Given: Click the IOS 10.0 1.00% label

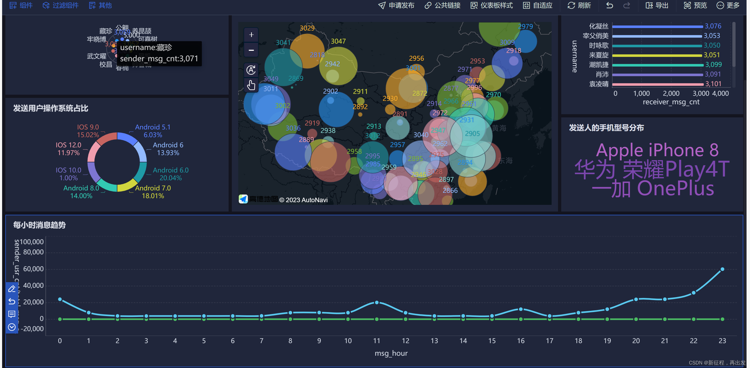Looking at the screenshot, I should point(68,174).
